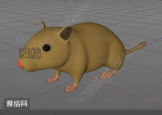The width and height of the screenshot is (162, 115).
Task: Click the hamster's belly underside
Action: click(x=72, y=70)
